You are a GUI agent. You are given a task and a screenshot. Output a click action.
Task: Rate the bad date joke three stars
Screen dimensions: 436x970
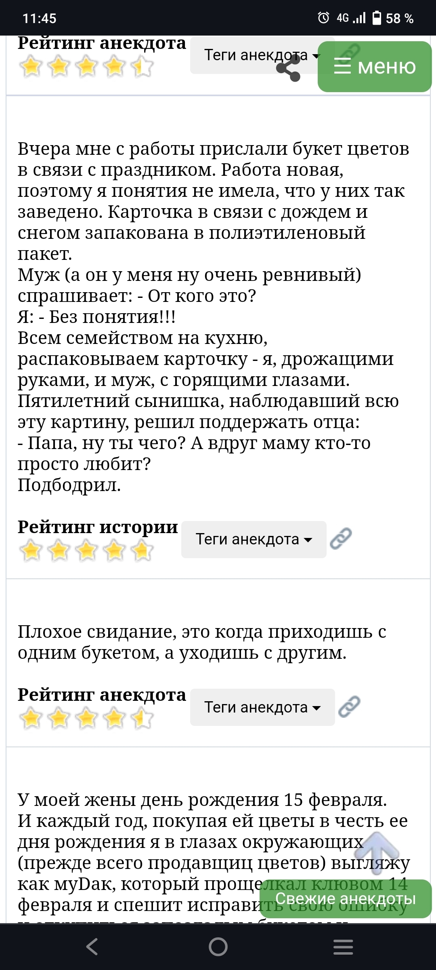87,719
